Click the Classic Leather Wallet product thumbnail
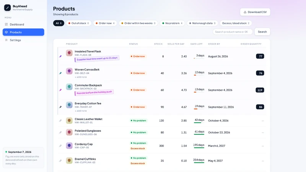This screenshot has height=172, width=306. pyautogui.click(x=69, y=120)
